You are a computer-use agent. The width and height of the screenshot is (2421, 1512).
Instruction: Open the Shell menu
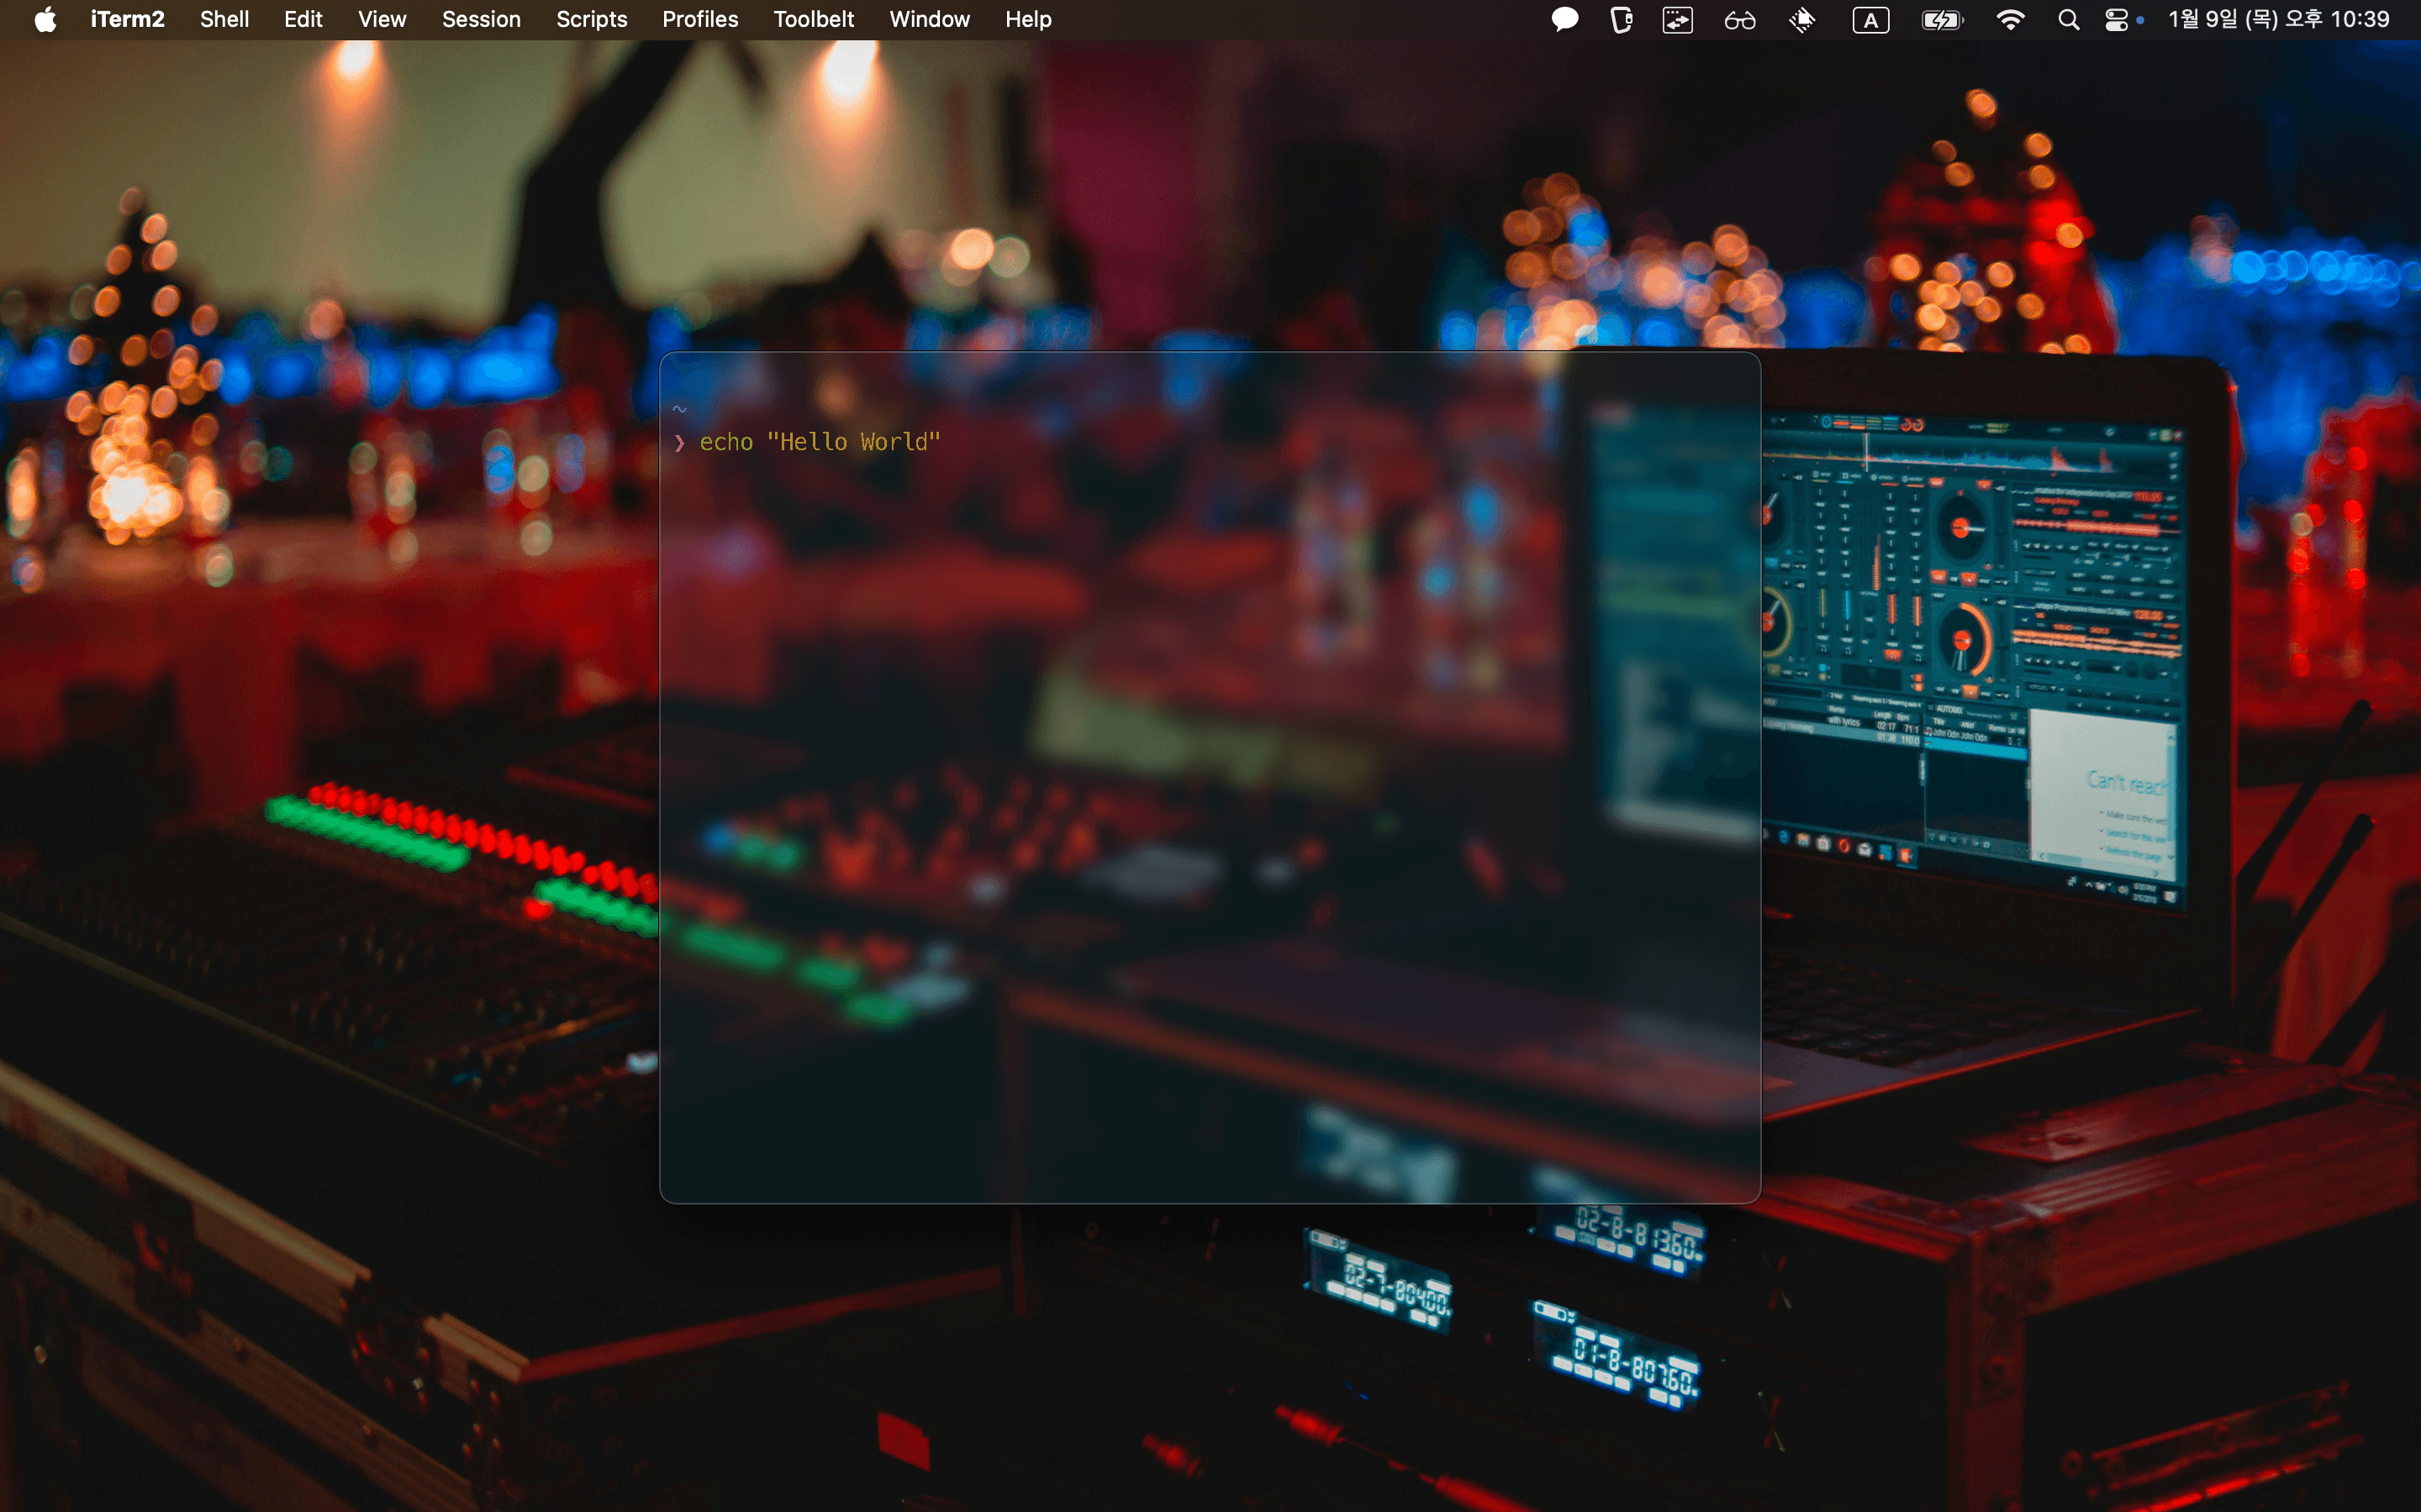224,20
